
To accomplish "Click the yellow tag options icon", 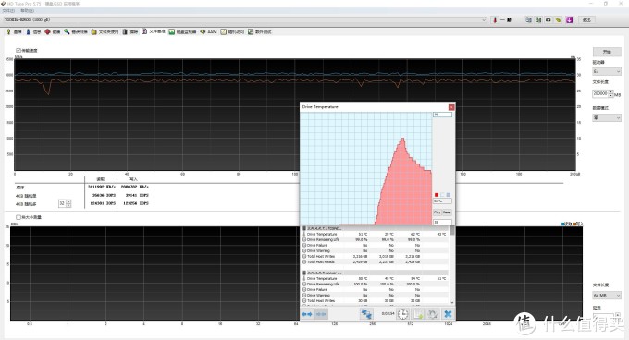I will pos(559,19).
